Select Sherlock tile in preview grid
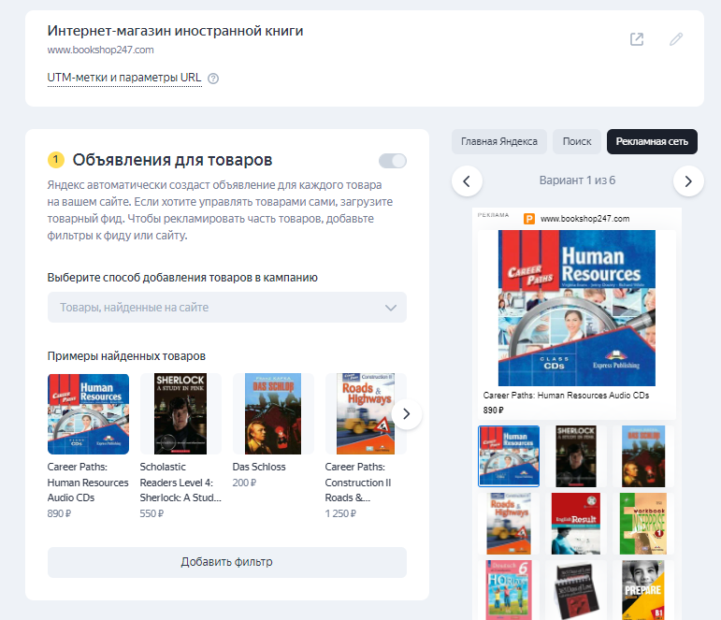721x620 pixels. [576, 456]
